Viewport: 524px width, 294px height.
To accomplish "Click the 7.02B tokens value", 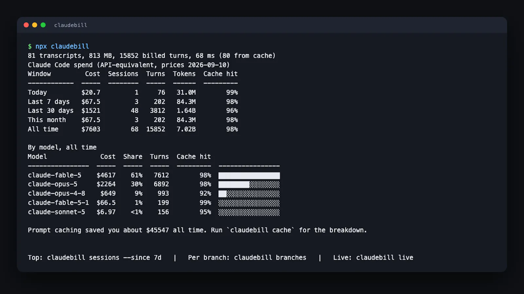I will pyautogui.click(x=186, y=129).
